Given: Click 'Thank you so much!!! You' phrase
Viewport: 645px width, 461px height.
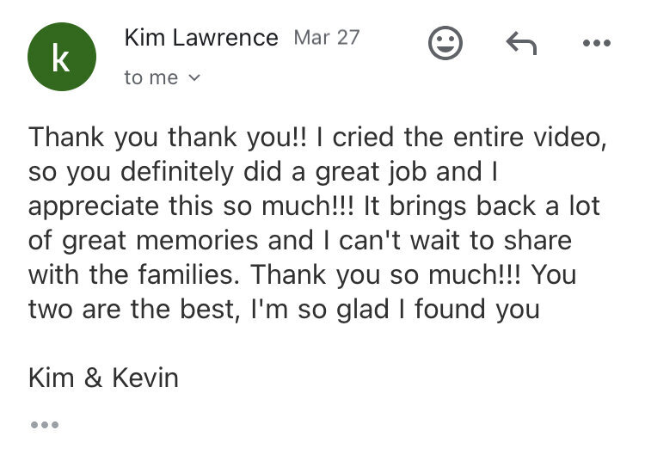Looking at the screenshot, I should [x=414, y=274].
